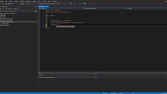Open the ForYoutube project scope dropdown
167x94 pixels.
click(61, 8)
